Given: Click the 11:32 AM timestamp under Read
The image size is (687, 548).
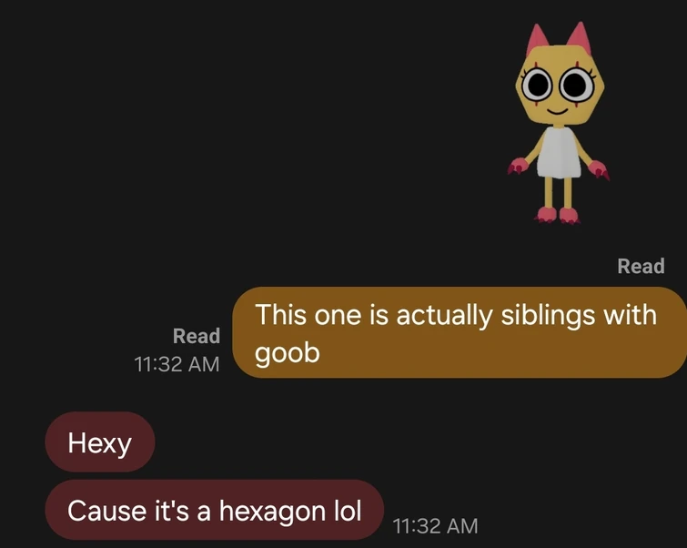Looking at the screenshot, I should (177, 364).
